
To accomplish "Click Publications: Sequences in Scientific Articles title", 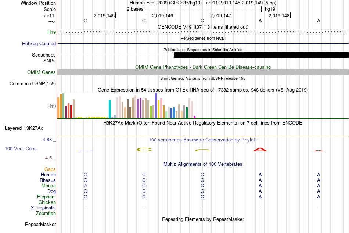I will point(203,50).
